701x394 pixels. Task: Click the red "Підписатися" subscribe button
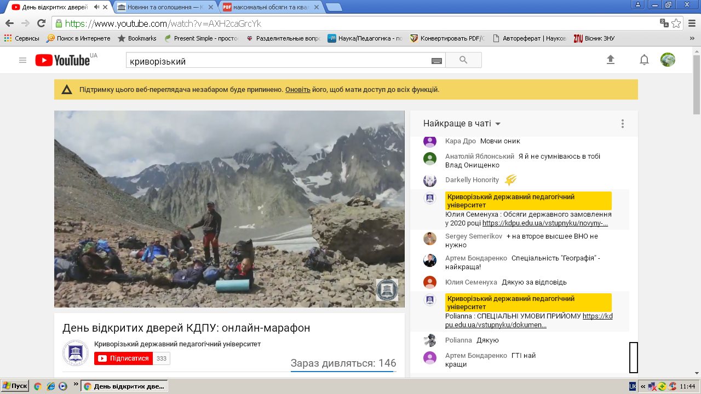tap(123, 358)
